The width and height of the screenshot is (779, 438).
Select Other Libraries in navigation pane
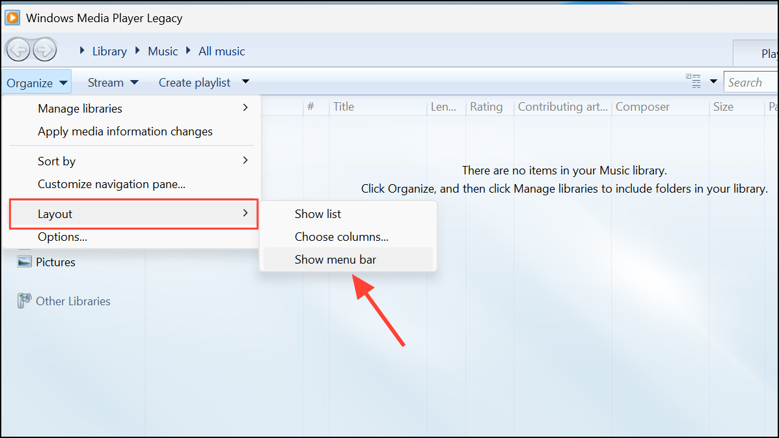point(73,301)
